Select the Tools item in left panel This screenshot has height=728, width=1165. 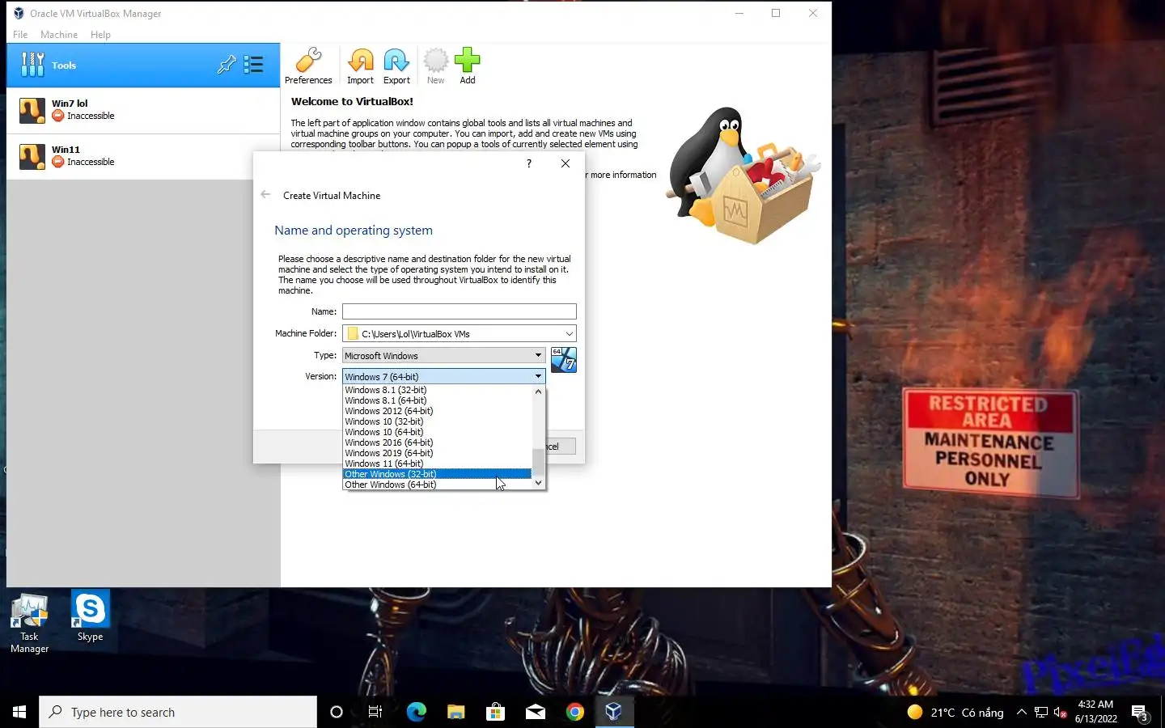(143, 65)
